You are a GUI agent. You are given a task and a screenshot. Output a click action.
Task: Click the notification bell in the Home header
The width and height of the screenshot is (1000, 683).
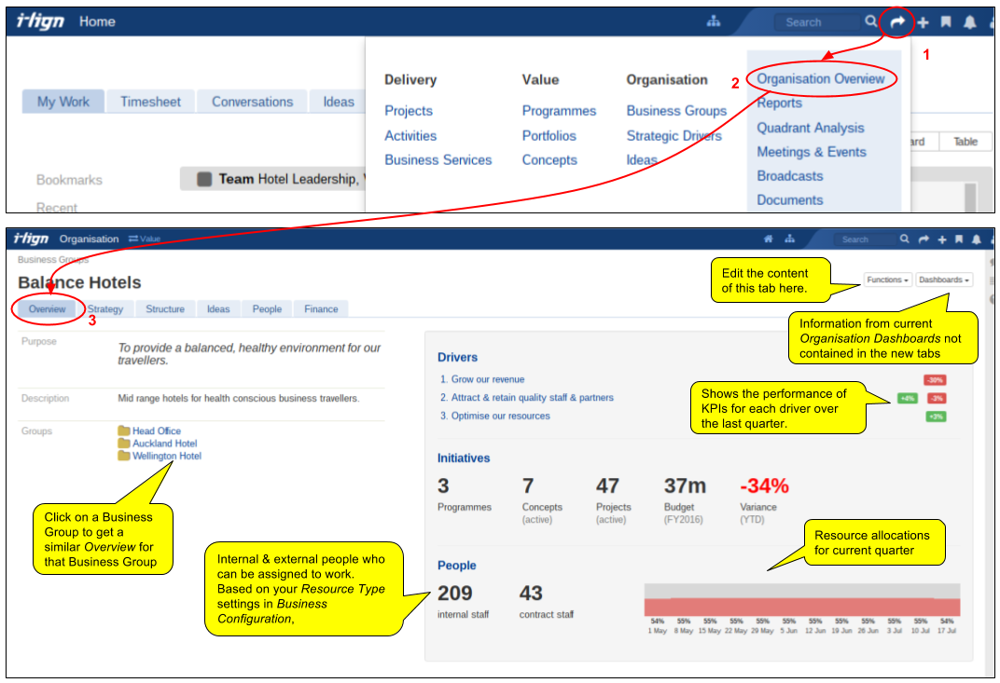coord(970,22)
